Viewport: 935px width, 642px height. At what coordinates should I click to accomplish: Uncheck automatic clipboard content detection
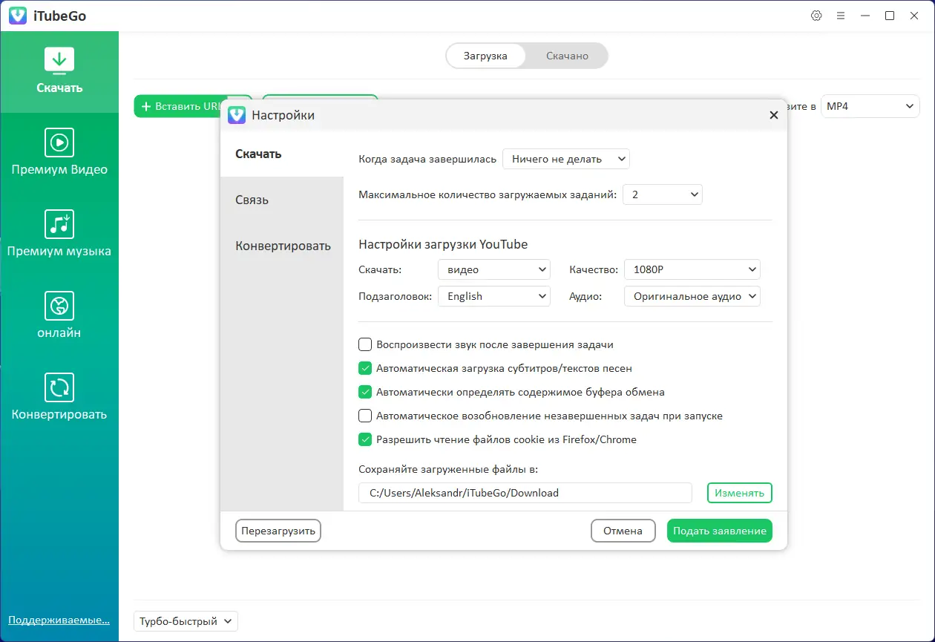[x=365, y=392]
